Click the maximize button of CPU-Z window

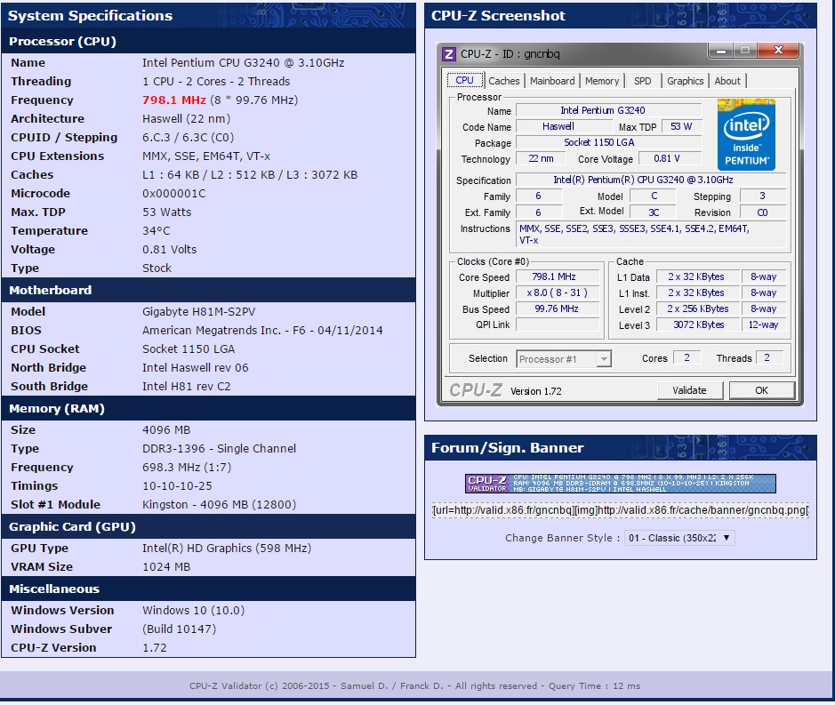pos(744,52)
